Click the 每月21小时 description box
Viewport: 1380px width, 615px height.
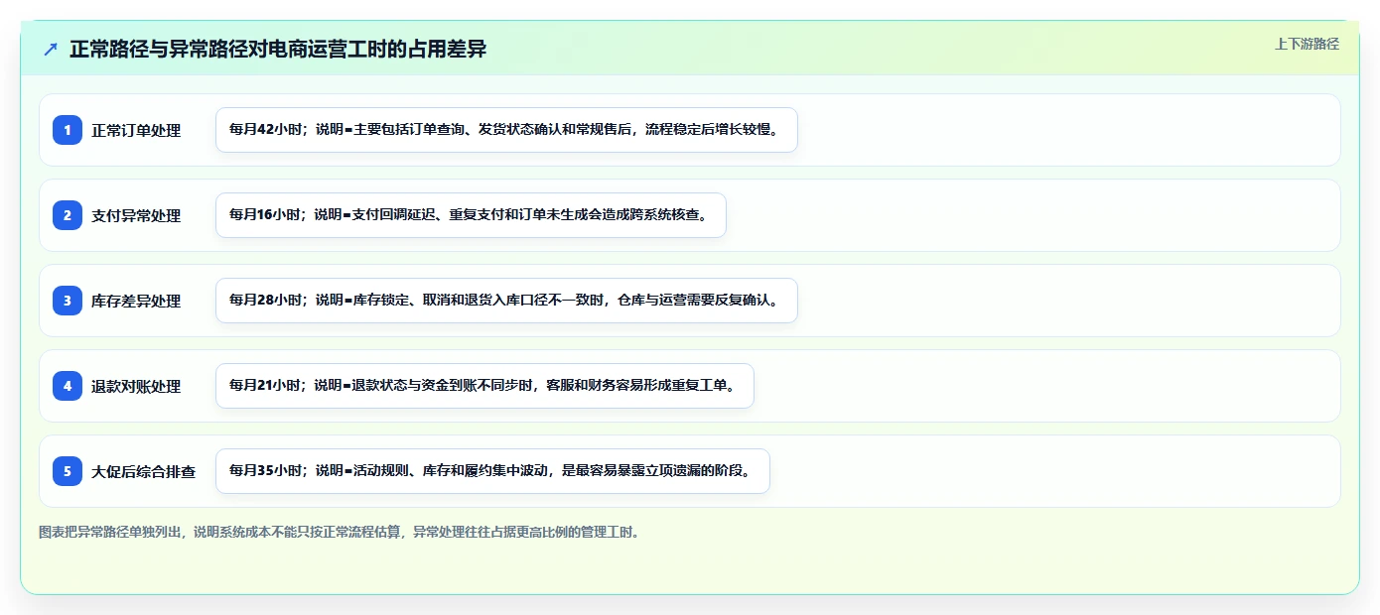pos(484,386)
